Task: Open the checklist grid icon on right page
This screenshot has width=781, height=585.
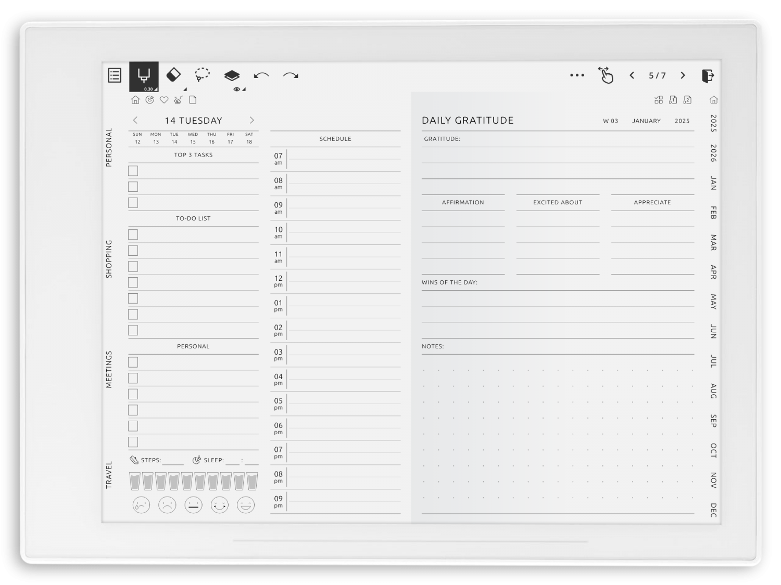Action: [x=659, y=100]
